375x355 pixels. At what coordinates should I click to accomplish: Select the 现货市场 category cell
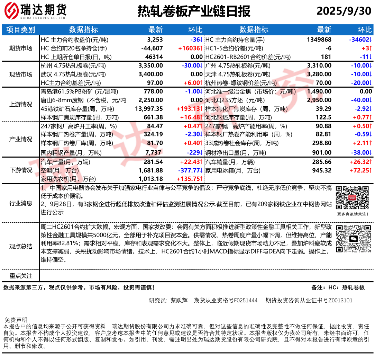point(20,74)
